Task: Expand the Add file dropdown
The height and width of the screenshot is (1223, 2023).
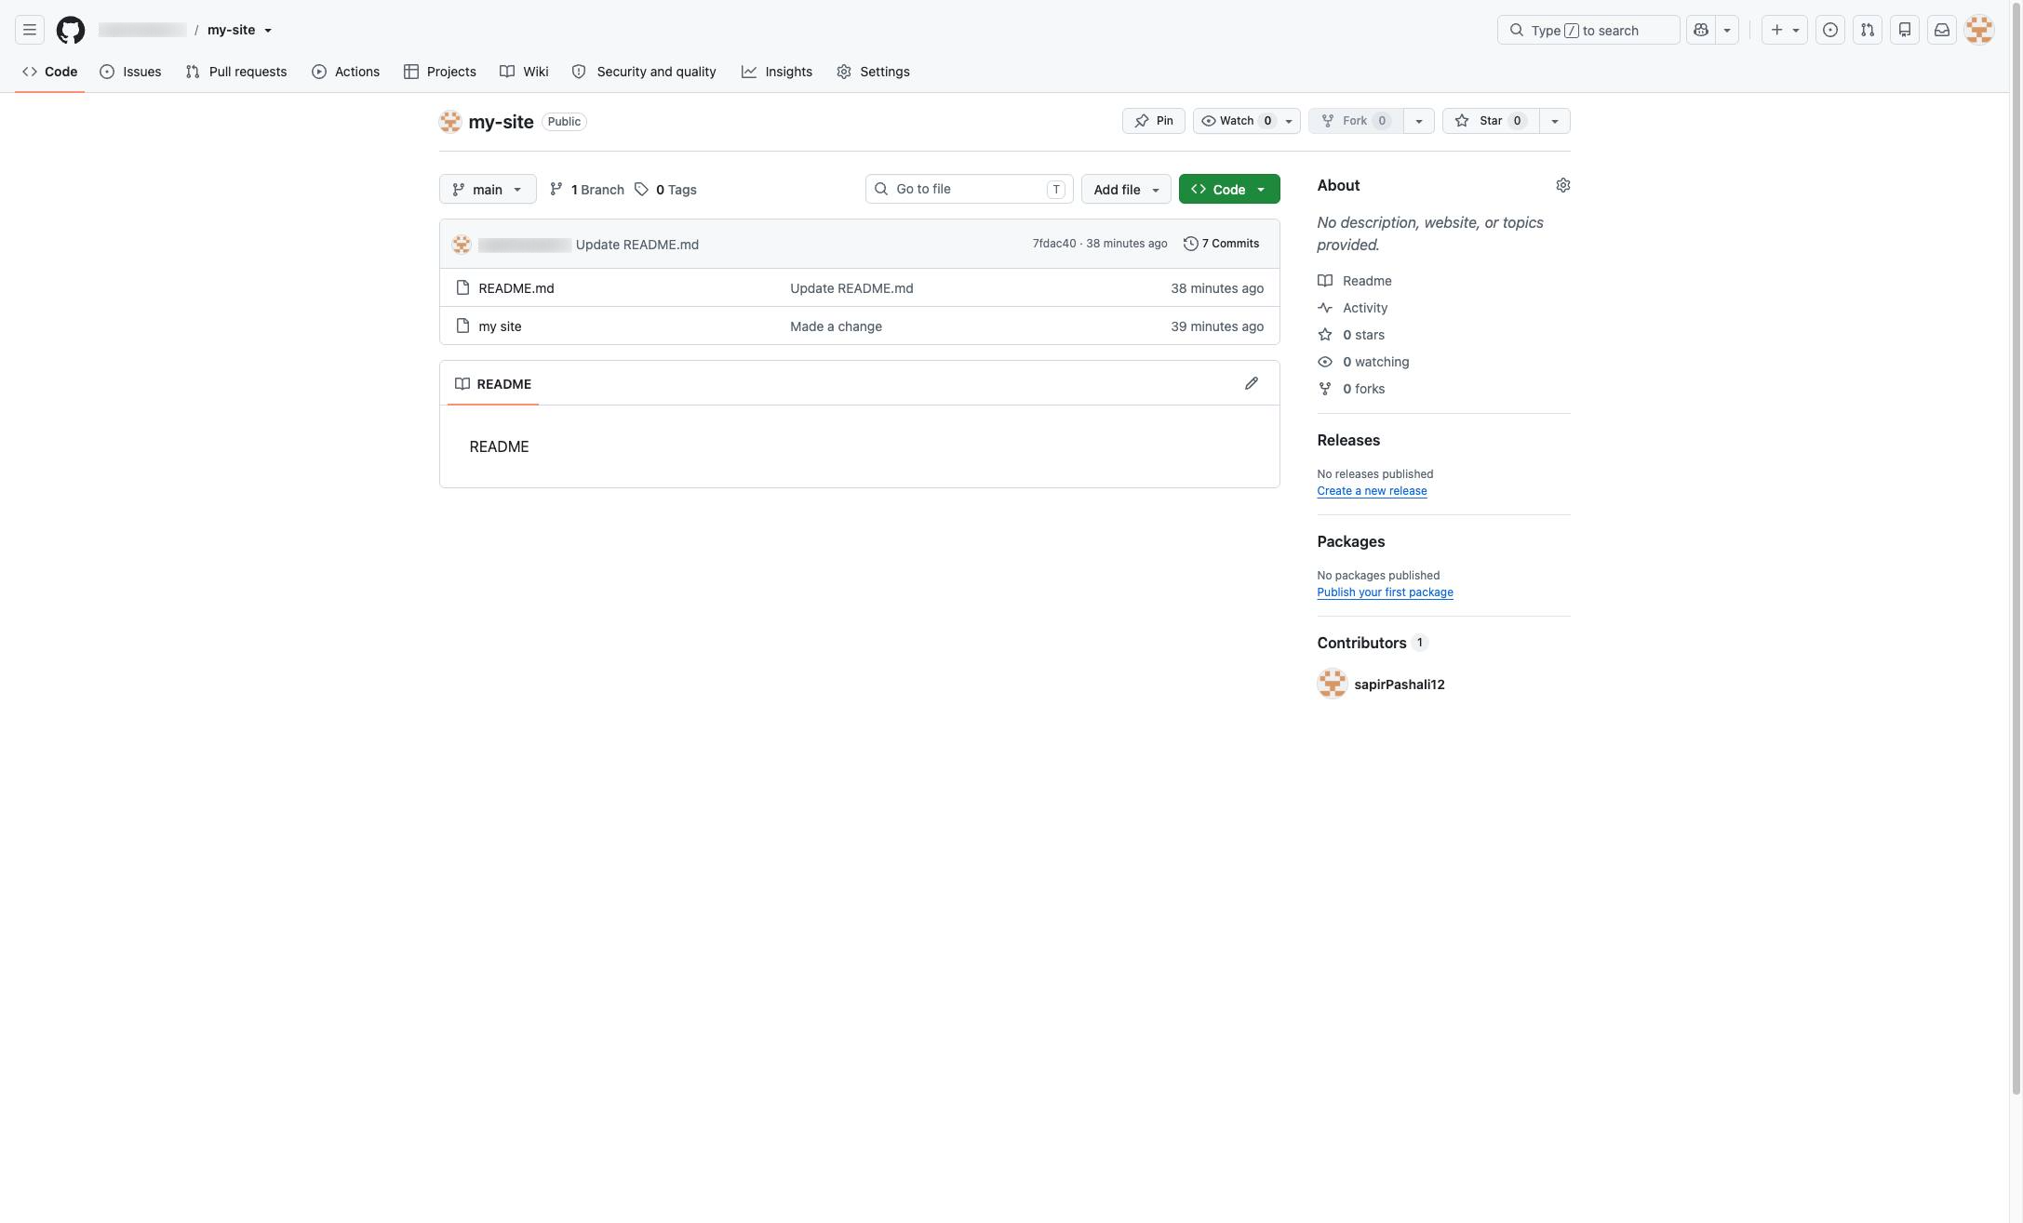Action: pos(1126,189)
